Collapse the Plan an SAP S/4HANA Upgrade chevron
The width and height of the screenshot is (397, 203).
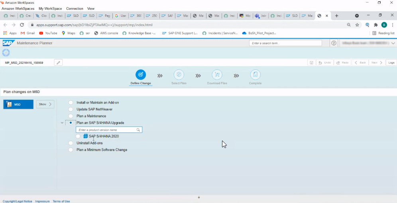coord(62,123)
